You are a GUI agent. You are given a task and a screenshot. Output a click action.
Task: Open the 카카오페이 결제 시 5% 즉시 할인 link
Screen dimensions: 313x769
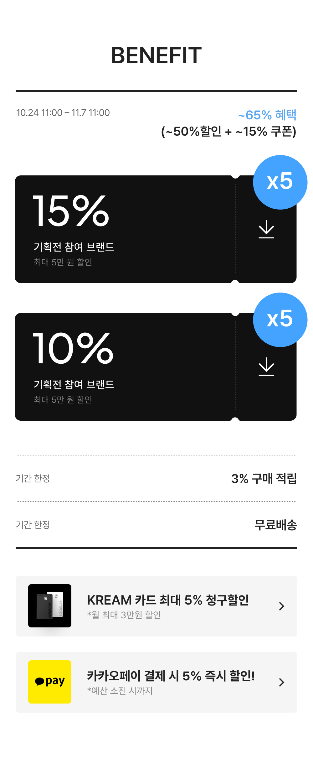(171, 676)
